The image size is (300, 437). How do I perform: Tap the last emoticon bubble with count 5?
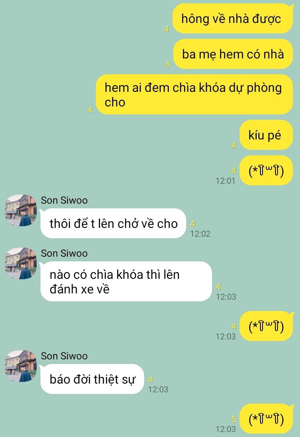coord(266,419)
